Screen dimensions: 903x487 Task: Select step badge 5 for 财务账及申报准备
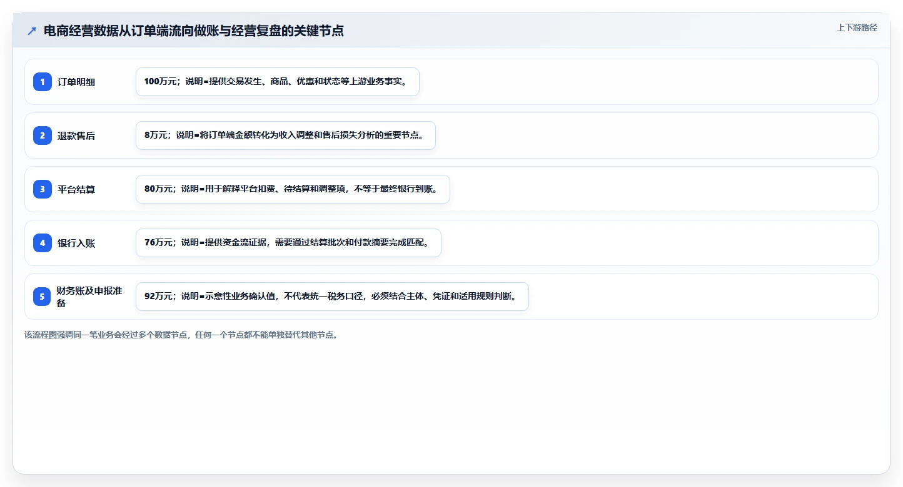(43, 296)
